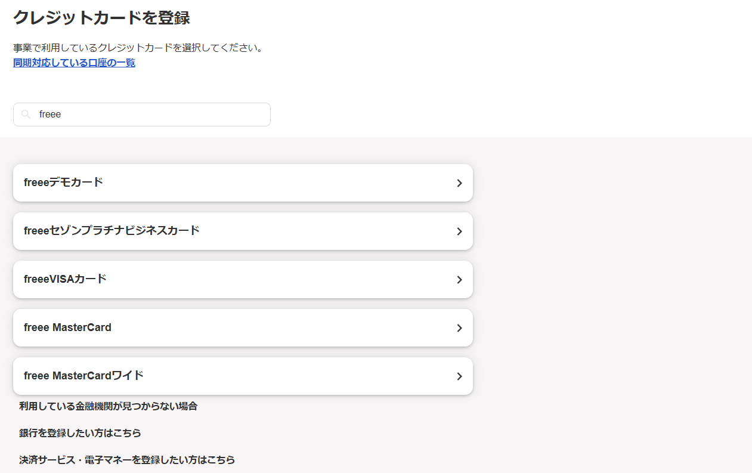Choose freee MasterCardワイド card
The image size is (752, 473).
pos(243,376)
